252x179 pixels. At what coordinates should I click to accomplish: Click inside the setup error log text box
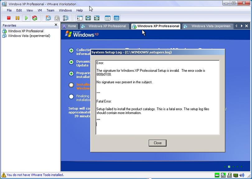(x=157, y=98)
